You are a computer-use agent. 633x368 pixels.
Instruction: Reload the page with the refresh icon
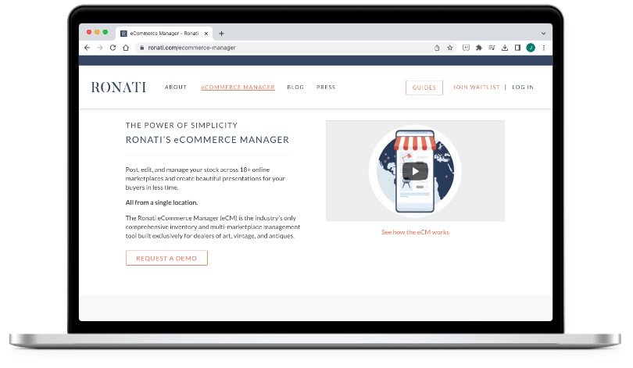[113, 48]
